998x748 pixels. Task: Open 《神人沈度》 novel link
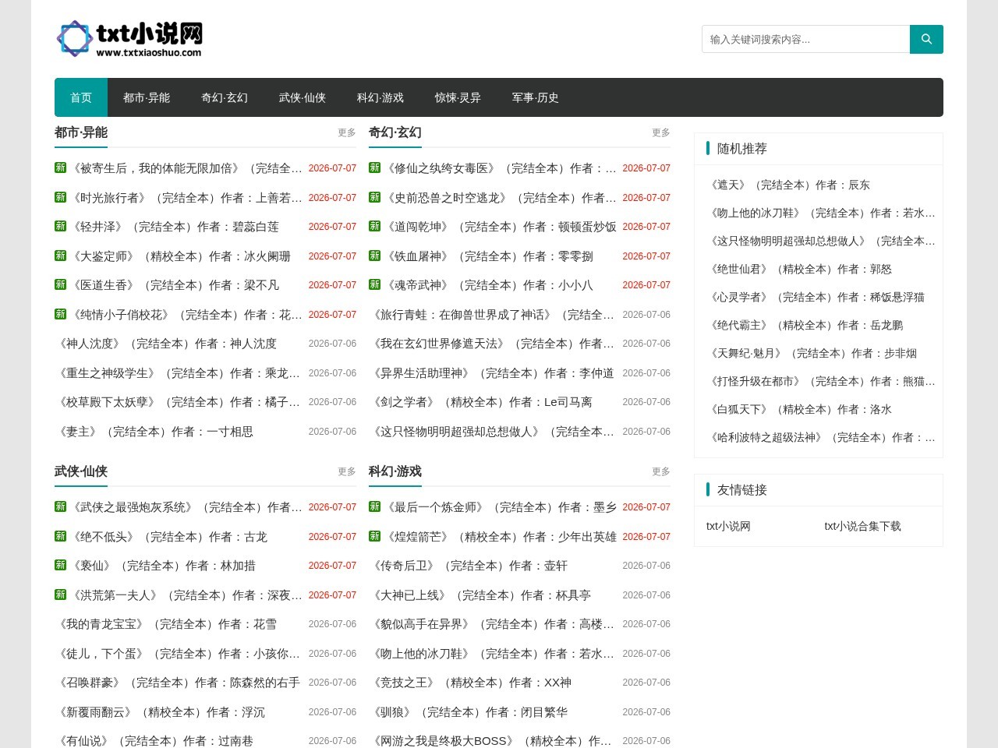coord(166,344)
